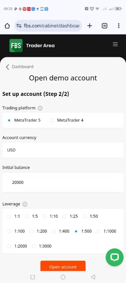
Task: Click the Trading platform info icon
Action: click(40, 108)
